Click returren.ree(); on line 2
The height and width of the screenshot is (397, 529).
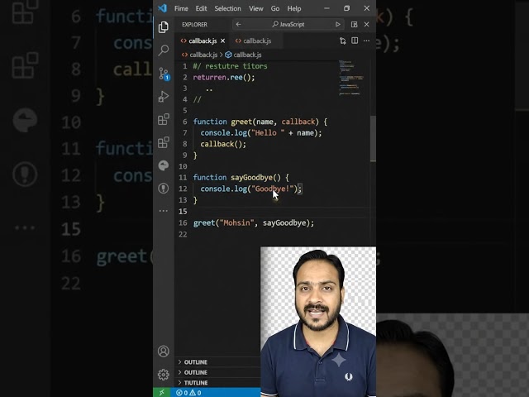(224, 77)
